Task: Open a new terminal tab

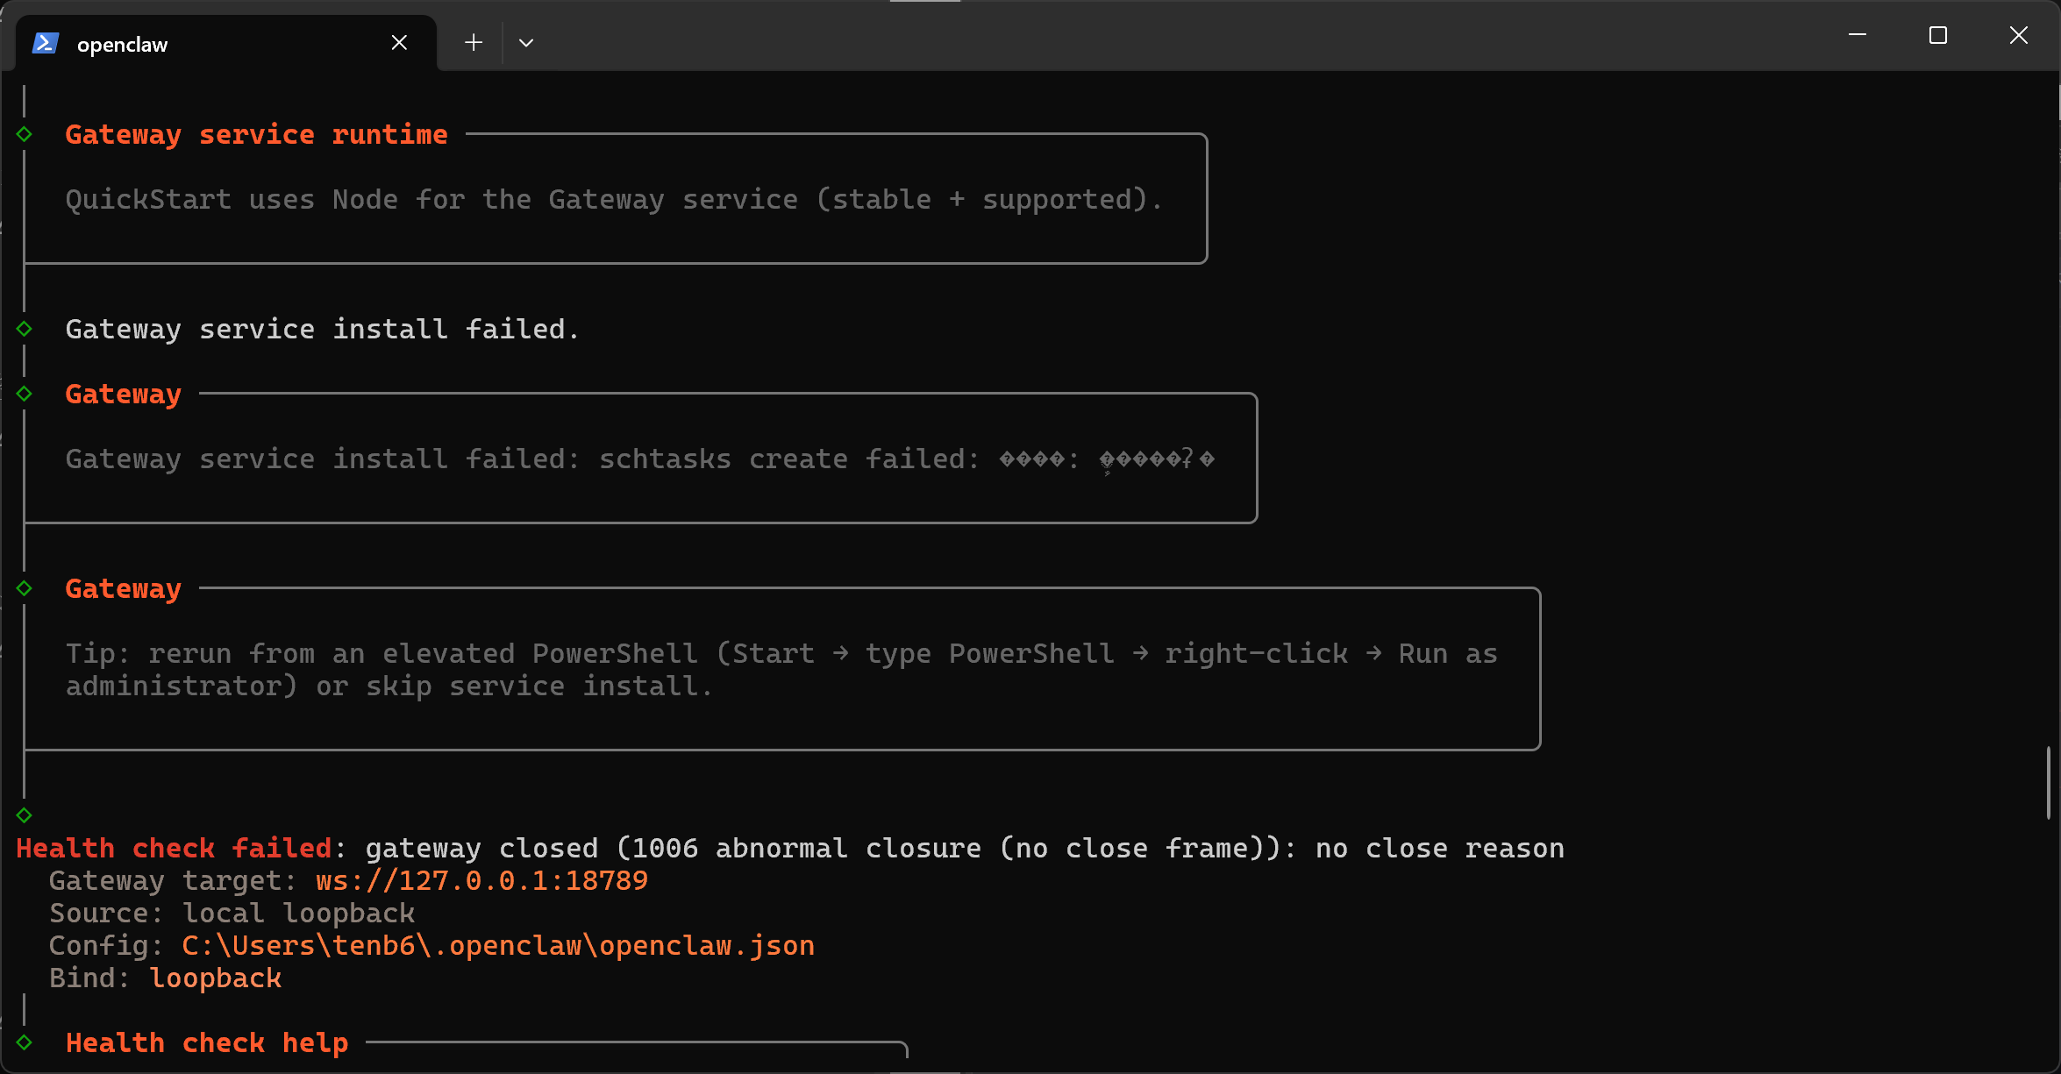Action: (474, 42)
